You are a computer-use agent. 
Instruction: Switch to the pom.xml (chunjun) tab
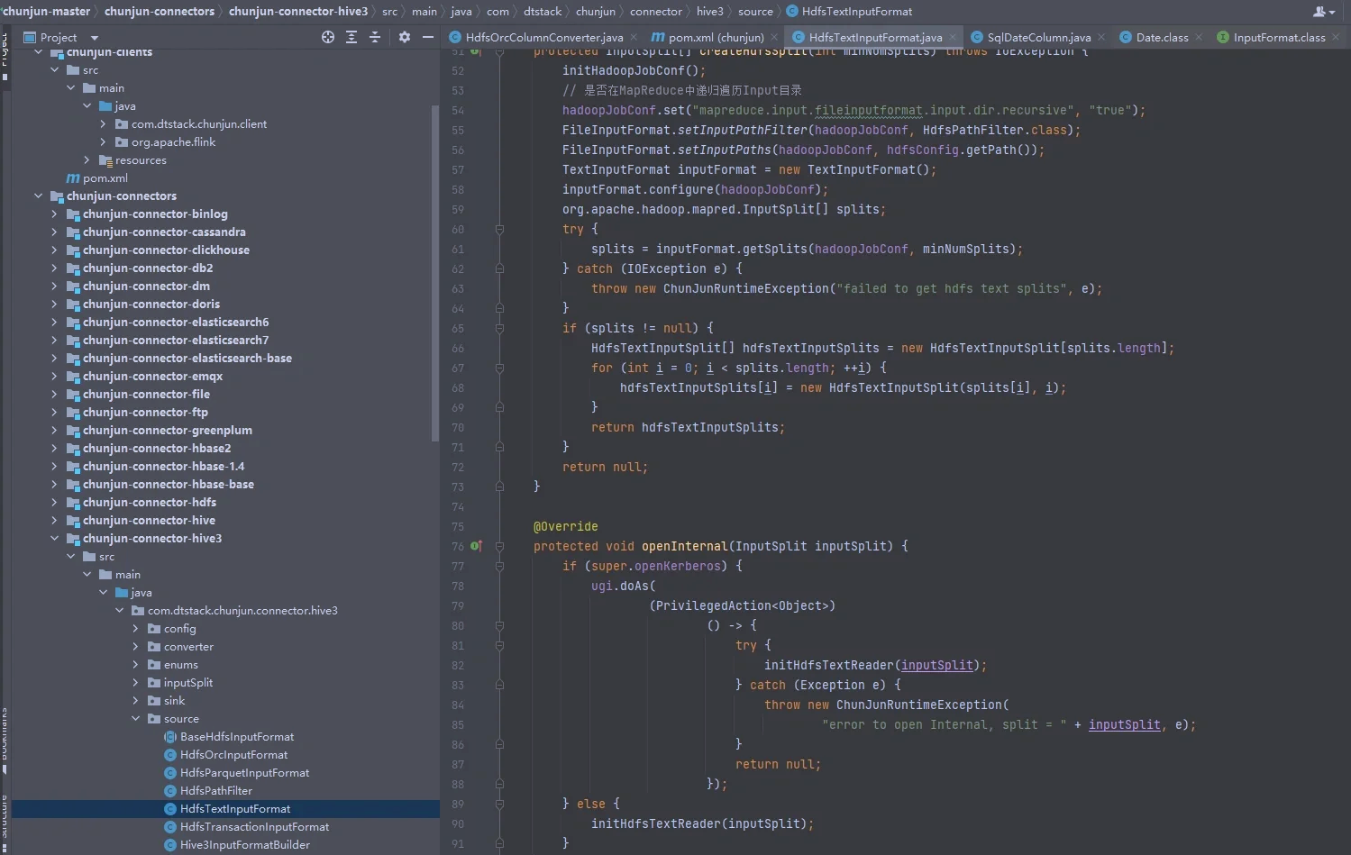pos(716,38)
